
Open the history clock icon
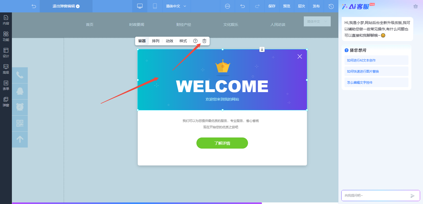click(331, 6)
